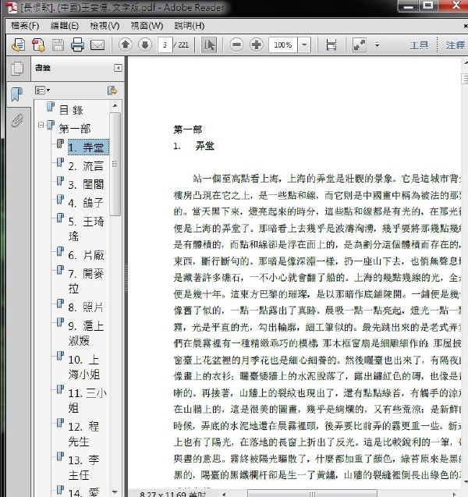Image resolution: width=468 pixels, height=497 pixels.
Task: Open the 說明(H) menu
Action: [190, 26]
